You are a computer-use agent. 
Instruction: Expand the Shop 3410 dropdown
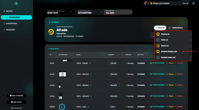click(x=71, y=12)
